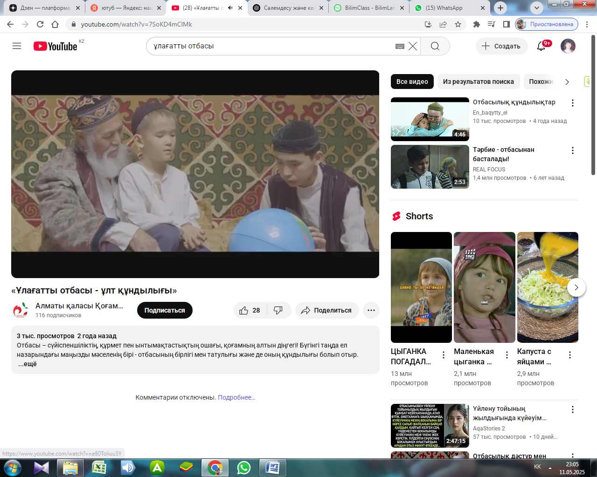Expand the description with ...ещё
This screenshot has height=477, width=597.
pos(28,364)
